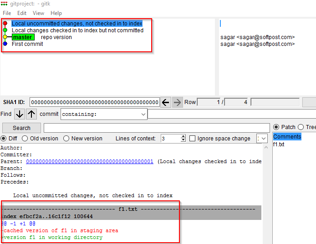
Task: Open the 'containing:' find type dropdown
Action: coord(104,114)
